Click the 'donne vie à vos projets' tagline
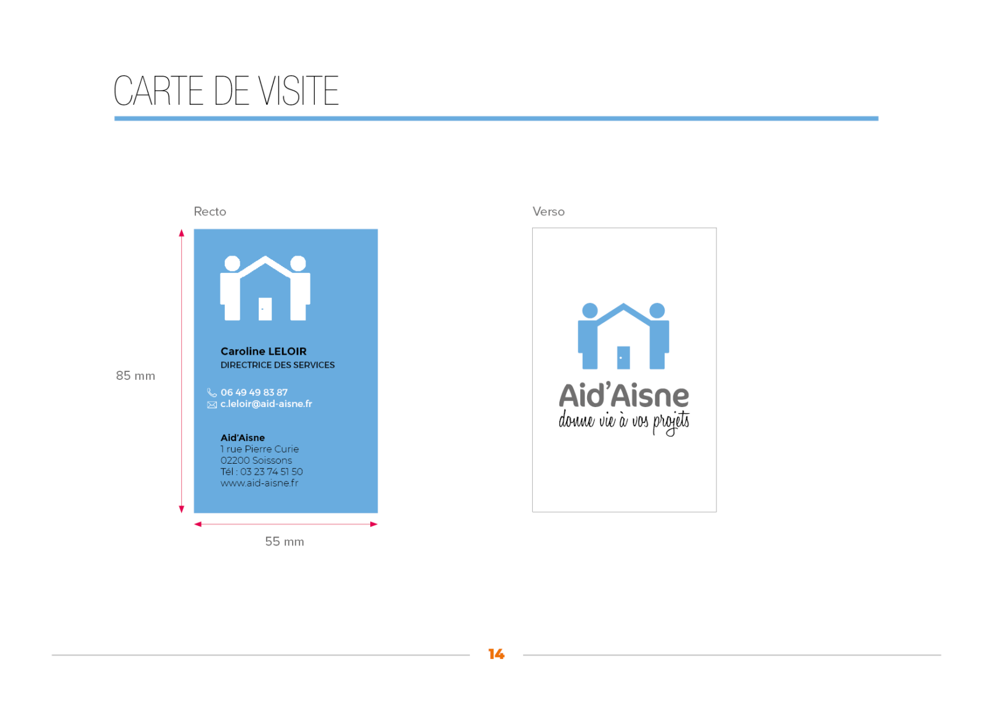The width and height of the screenshot is (993, 702). click(623, 422)
